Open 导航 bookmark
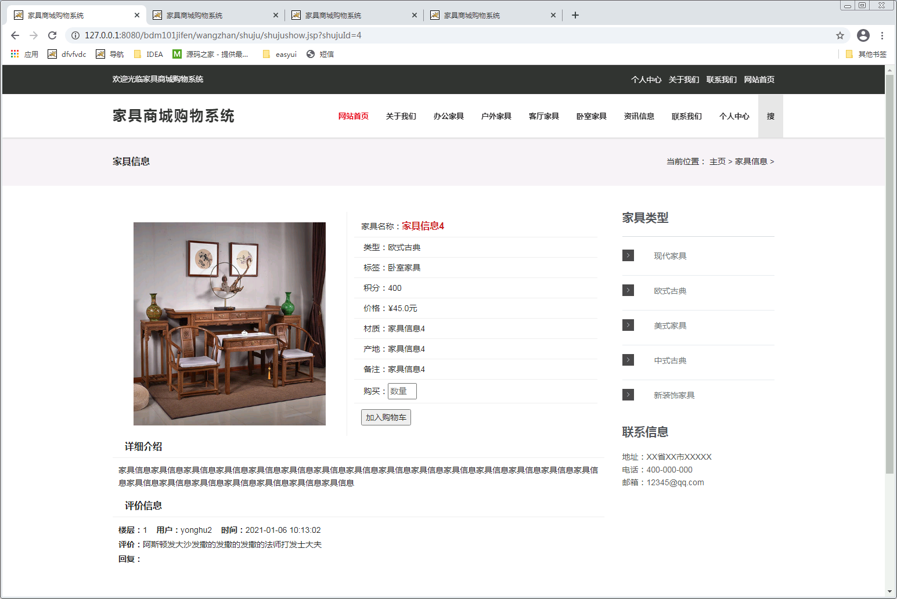 [x=110, y=54]
